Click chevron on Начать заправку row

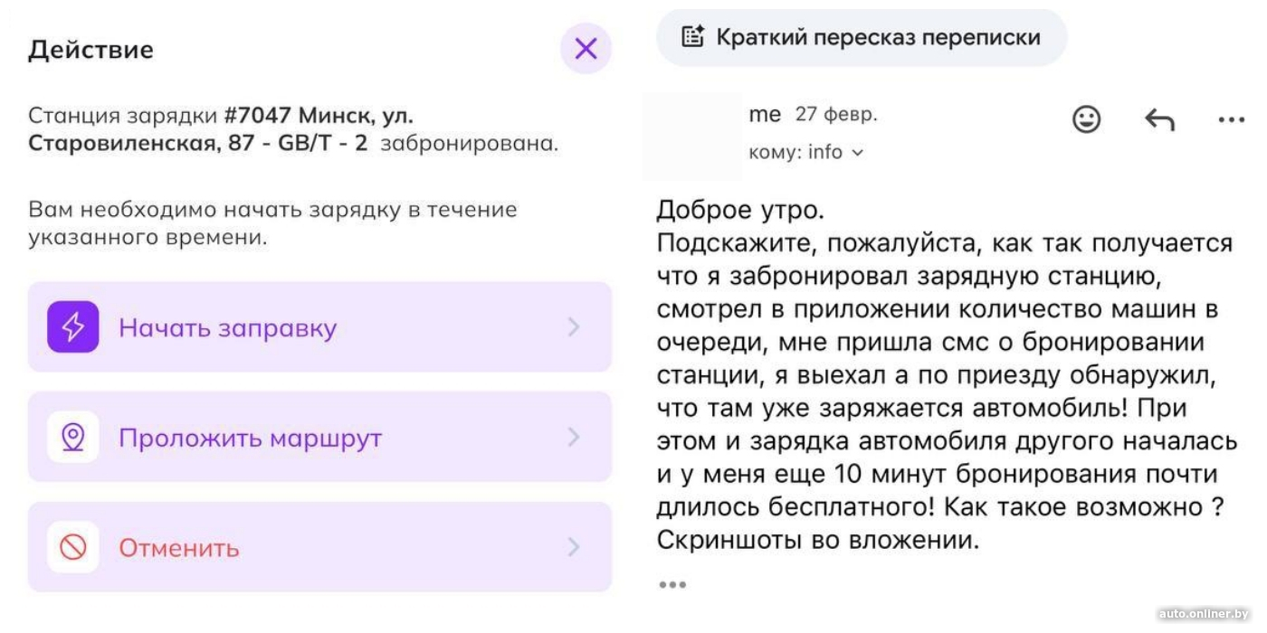click(573, 327)
